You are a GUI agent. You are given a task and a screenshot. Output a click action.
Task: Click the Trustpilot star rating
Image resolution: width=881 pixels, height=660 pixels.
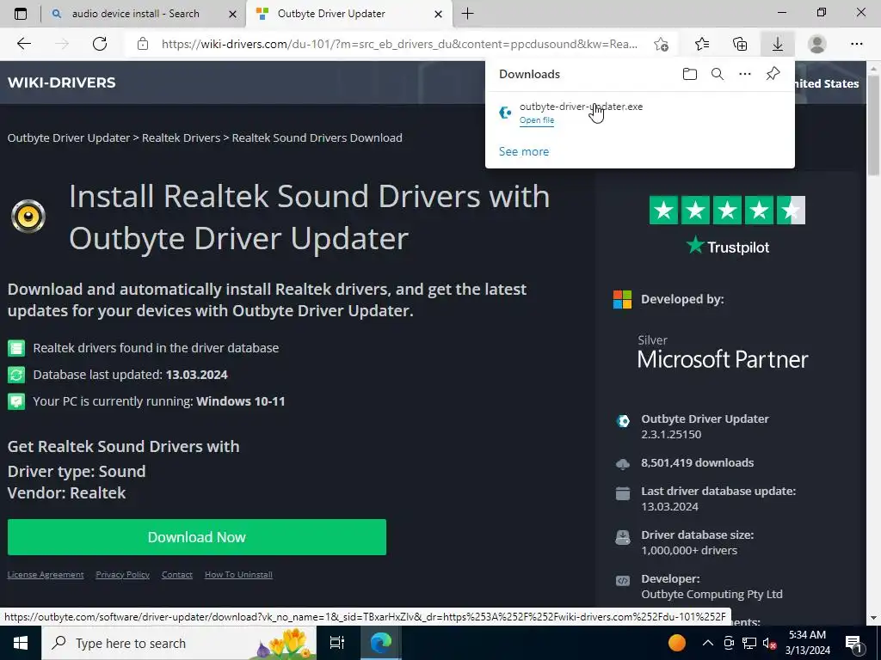(x=727, y=210)
